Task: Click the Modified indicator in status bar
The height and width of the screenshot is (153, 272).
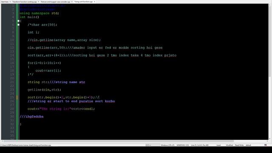Action: pos(229,145)
